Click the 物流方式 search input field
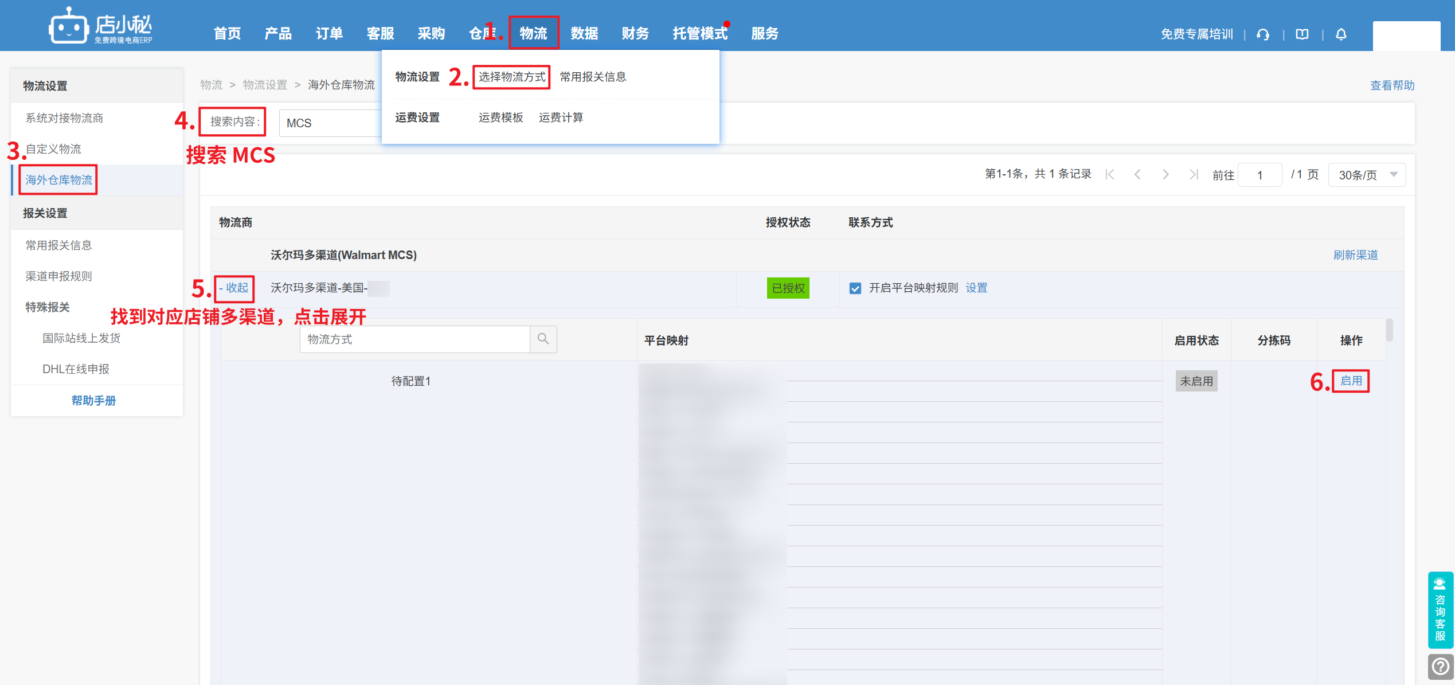Image resolution: width=1455 pixels, height=685 pixels. click(x=414, y=339)
